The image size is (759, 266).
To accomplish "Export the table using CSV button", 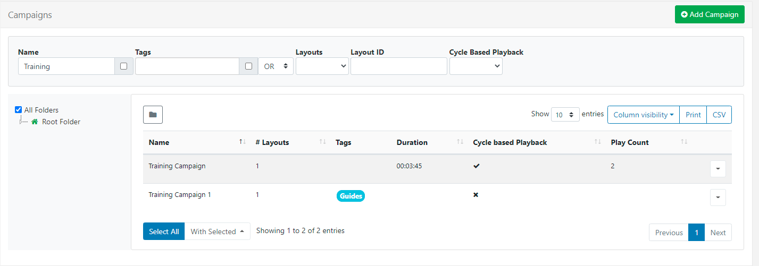I will (719, 115).
